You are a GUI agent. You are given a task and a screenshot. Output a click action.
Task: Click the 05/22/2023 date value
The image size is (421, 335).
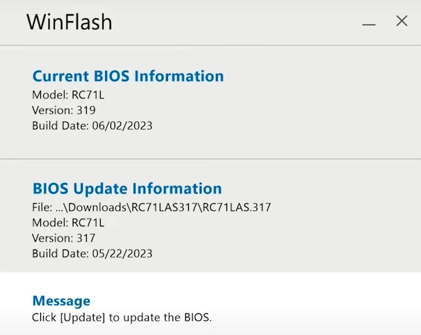point(122,253)
